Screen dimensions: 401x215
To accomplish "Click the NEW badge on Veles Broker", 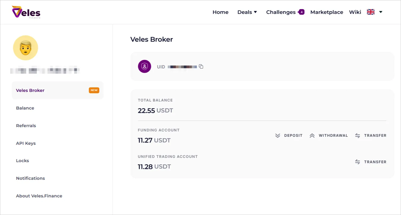I will pyautogui.click(x=94, y=90).
